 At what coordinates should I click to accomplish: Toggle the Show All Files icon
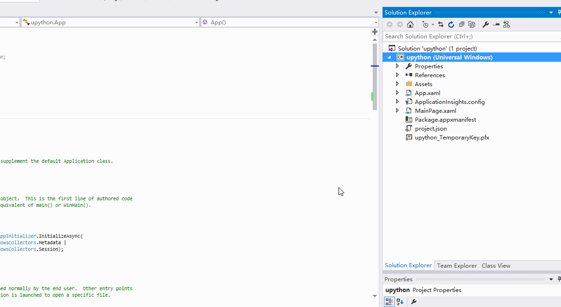pos(472,25)
